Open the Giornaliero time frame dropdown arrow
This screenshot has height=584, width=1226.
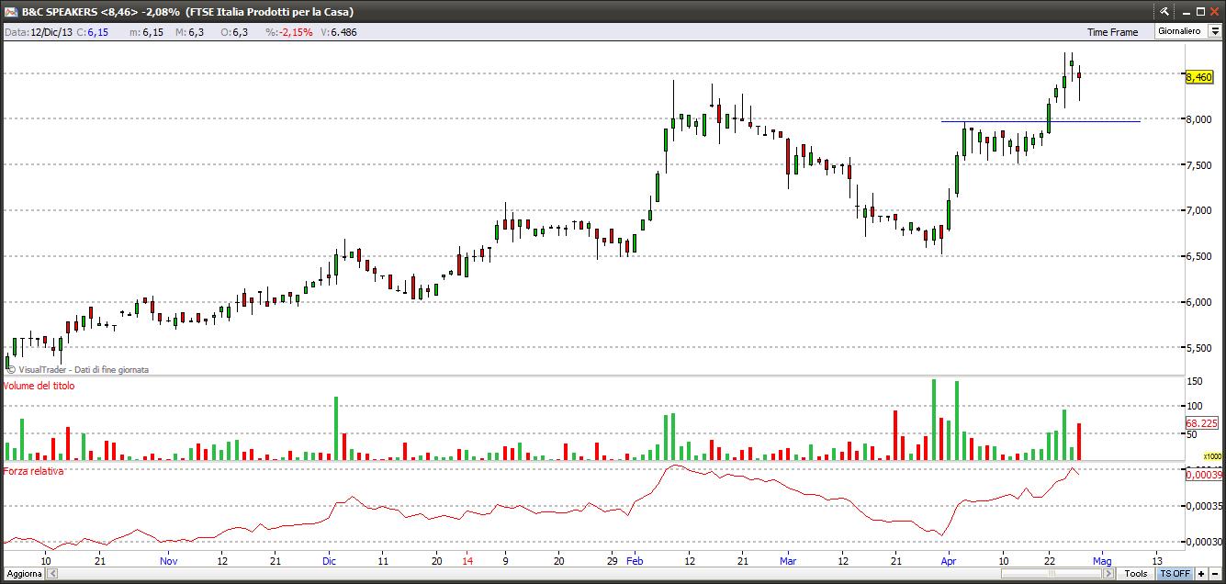[x=1214, y=31]
